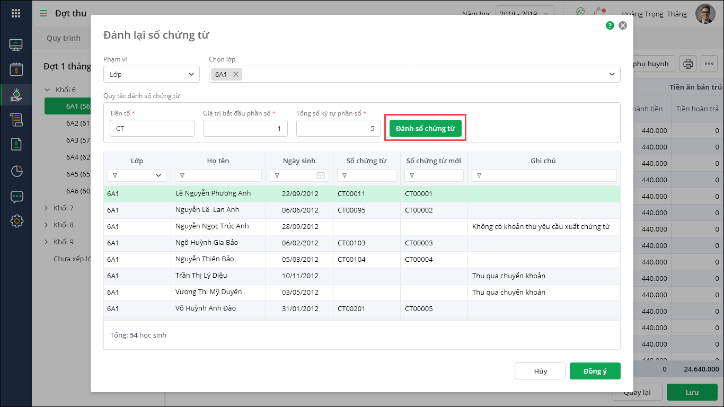Image resolution: width=724 pixels, height=407 pixels.
Task: Click the Hủy button
Action: tap(540, 371)
